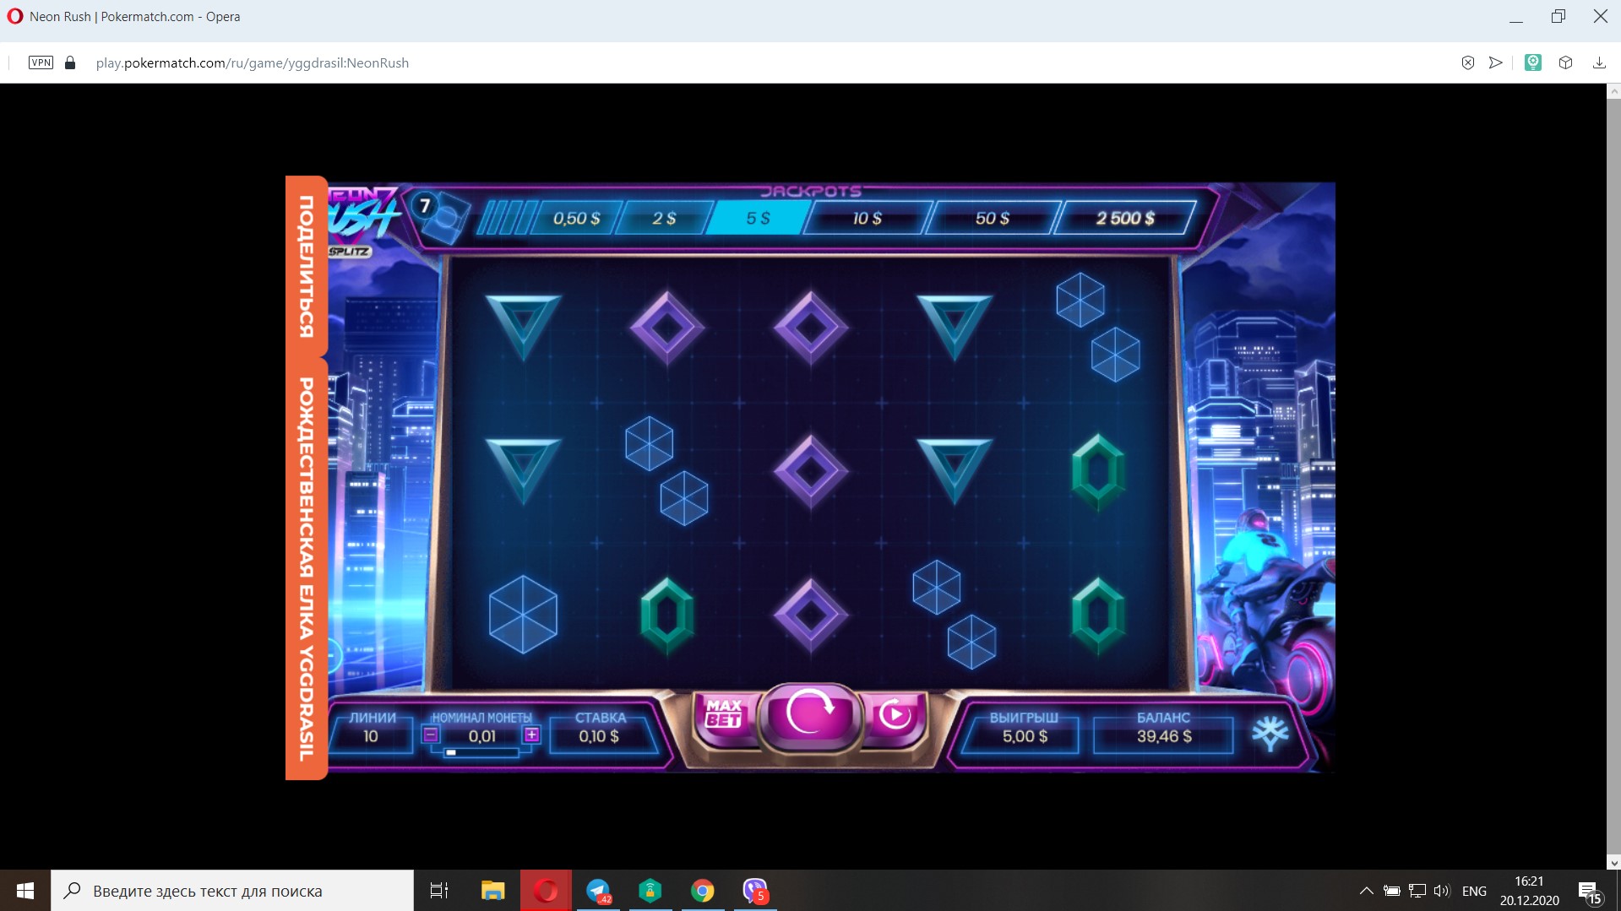Click the site security padlock icon
The width and height of the screenshot is (1621, 911).
pyautogui.click(x=70, y=62)
